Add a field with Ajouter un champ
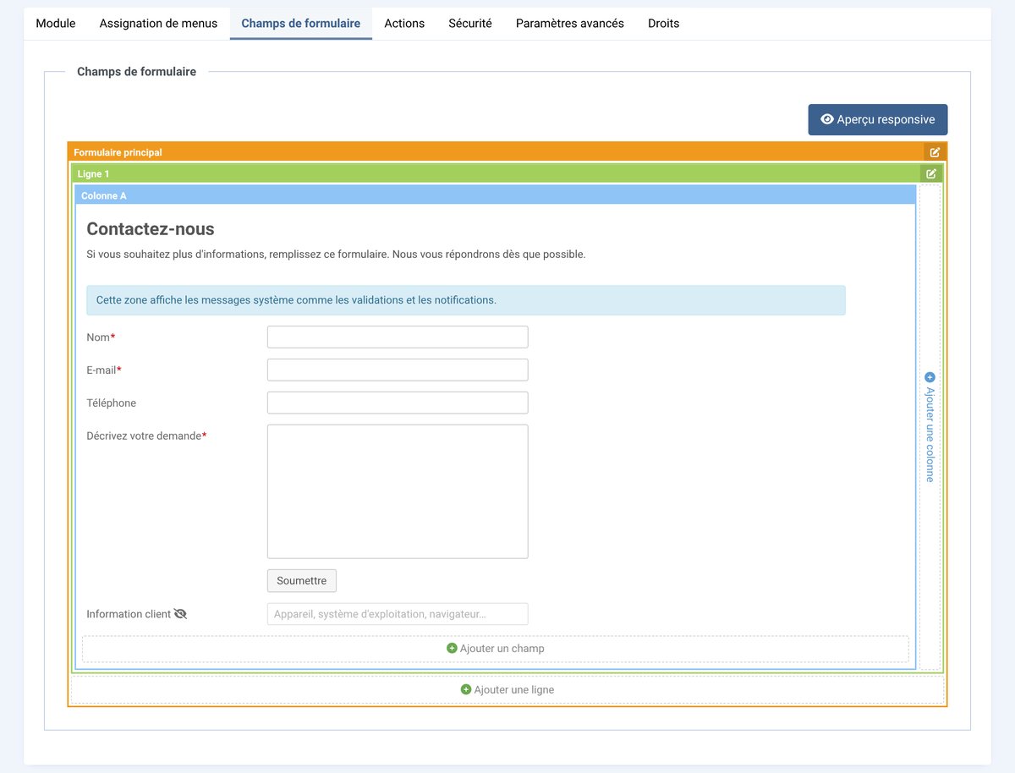Viewport: 1015px width, 773px height. [x=496, y=649]
